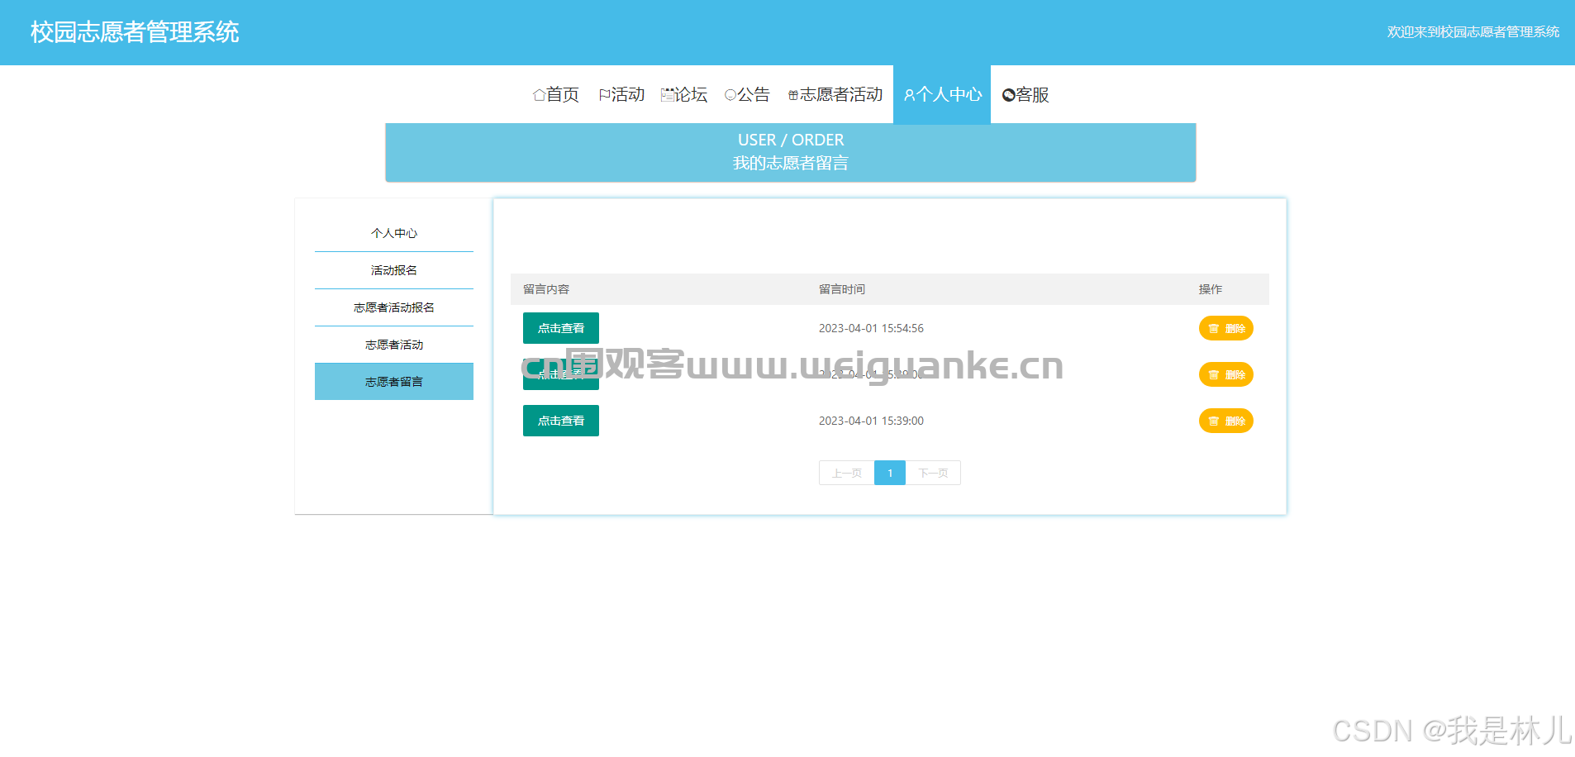Click the 我的志愿者留言 banner heading

[x=791, y=163]
